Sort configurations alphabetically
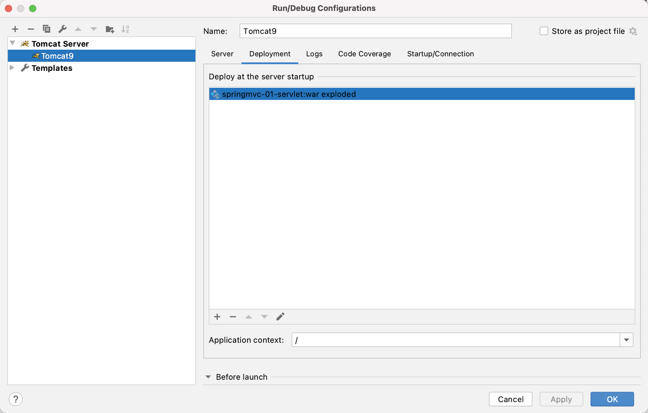 pyautogui.click(x=125, y=29)
